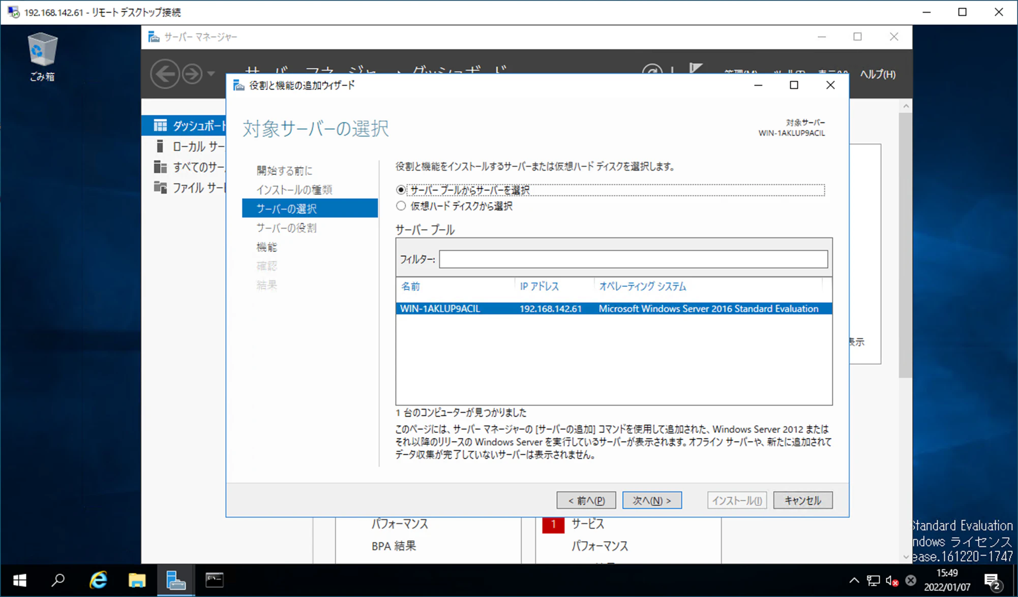The height and width of the screenshot is (597, 1018).
Task: Open サーバーの選択 wizard step
Action: [x=310, y=208]
